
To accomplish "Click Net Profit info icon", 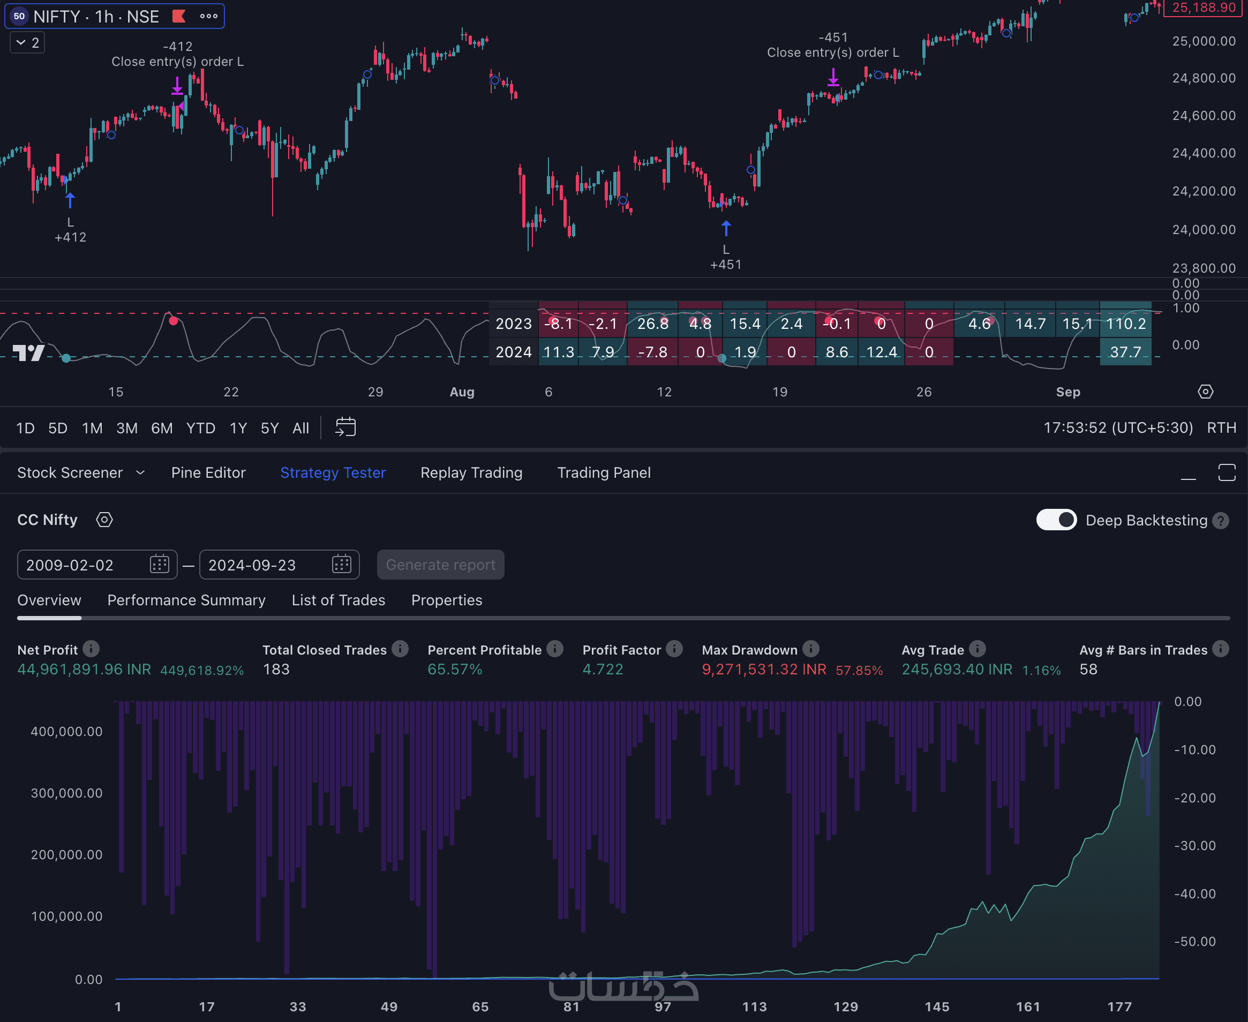I will [x=91, y=649].
